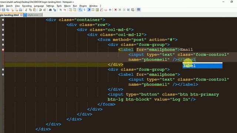The image size is (237, 133).
Task: Open the ? help menu
Action: pyautogui.click(x=100, y=6)
